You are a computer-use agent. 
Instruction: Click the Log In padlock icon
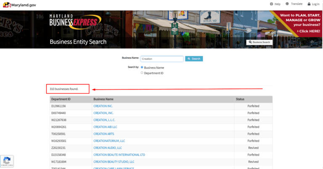(309, 4)
